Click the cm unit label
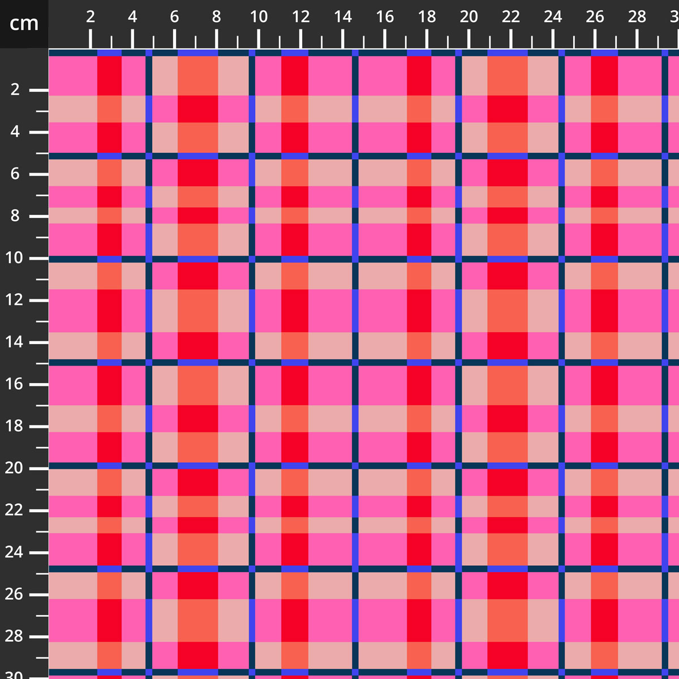 (24, 24)
